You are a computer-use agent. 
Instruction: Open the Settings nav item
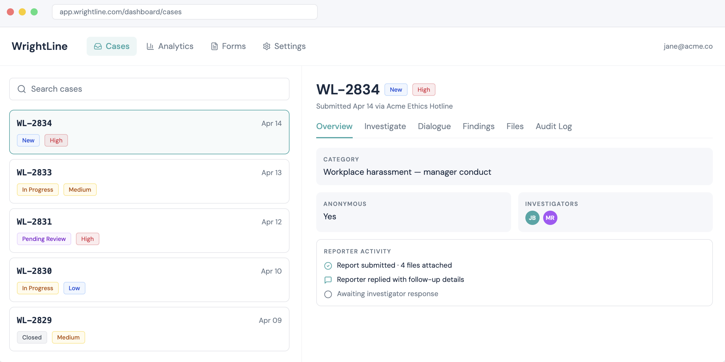tap(284, 46)
